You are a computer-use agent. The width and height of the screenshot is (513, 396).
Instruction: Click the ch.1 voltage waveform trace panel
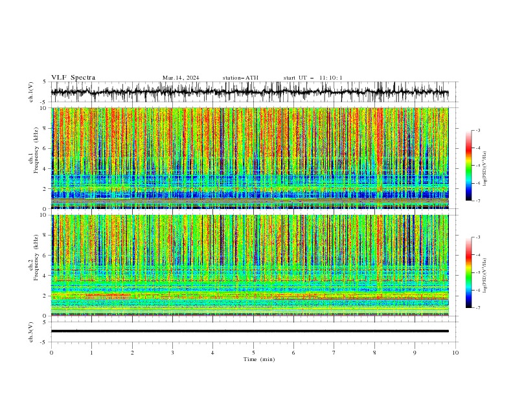[254, 92]
